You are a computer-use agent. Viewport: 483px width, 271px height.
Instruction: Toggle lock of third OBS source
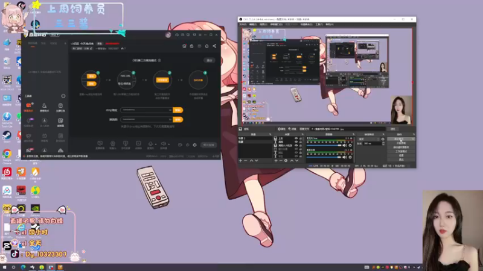point(300,145)
